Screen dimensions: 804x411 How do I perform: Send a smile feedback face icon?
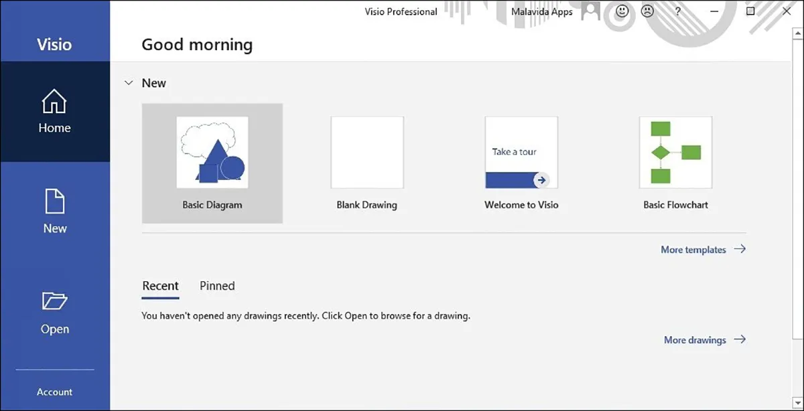pyautogui.click(x=622, y=11)
